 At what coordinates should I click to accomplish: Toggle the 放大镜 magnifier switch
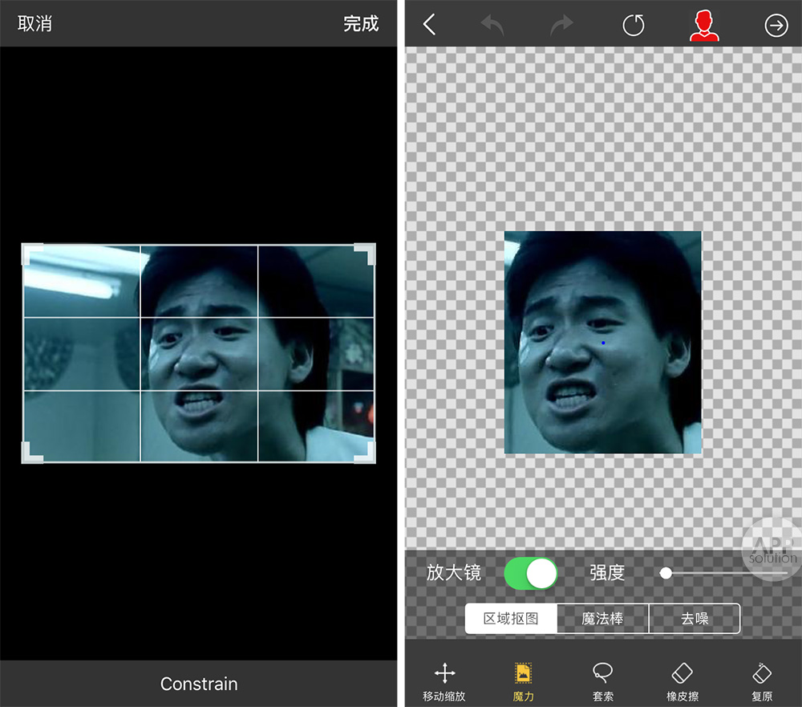pyautogui.click(x=530, y=573)
